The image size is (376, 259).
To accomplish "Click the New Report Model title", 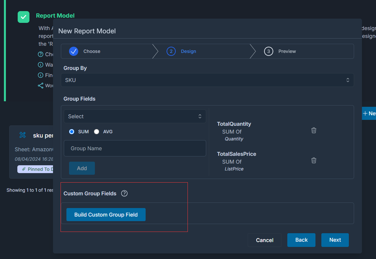I will click(x=87, y=31).
